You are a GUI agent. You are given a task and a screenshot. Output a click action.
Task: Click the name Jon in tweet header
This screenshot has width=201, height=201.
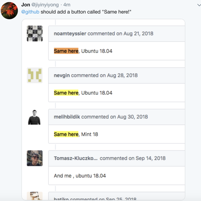(x=25, y=5)
